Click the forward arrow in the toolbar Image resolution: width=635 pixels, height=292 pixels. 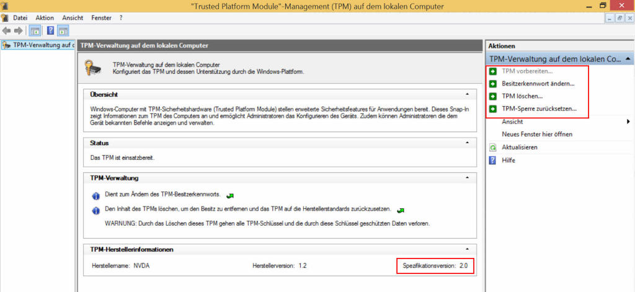18,30
